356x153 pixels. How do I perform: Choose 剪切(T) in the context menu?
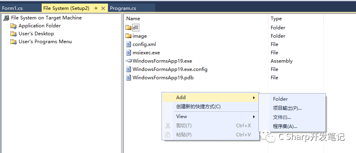point(210,126)
